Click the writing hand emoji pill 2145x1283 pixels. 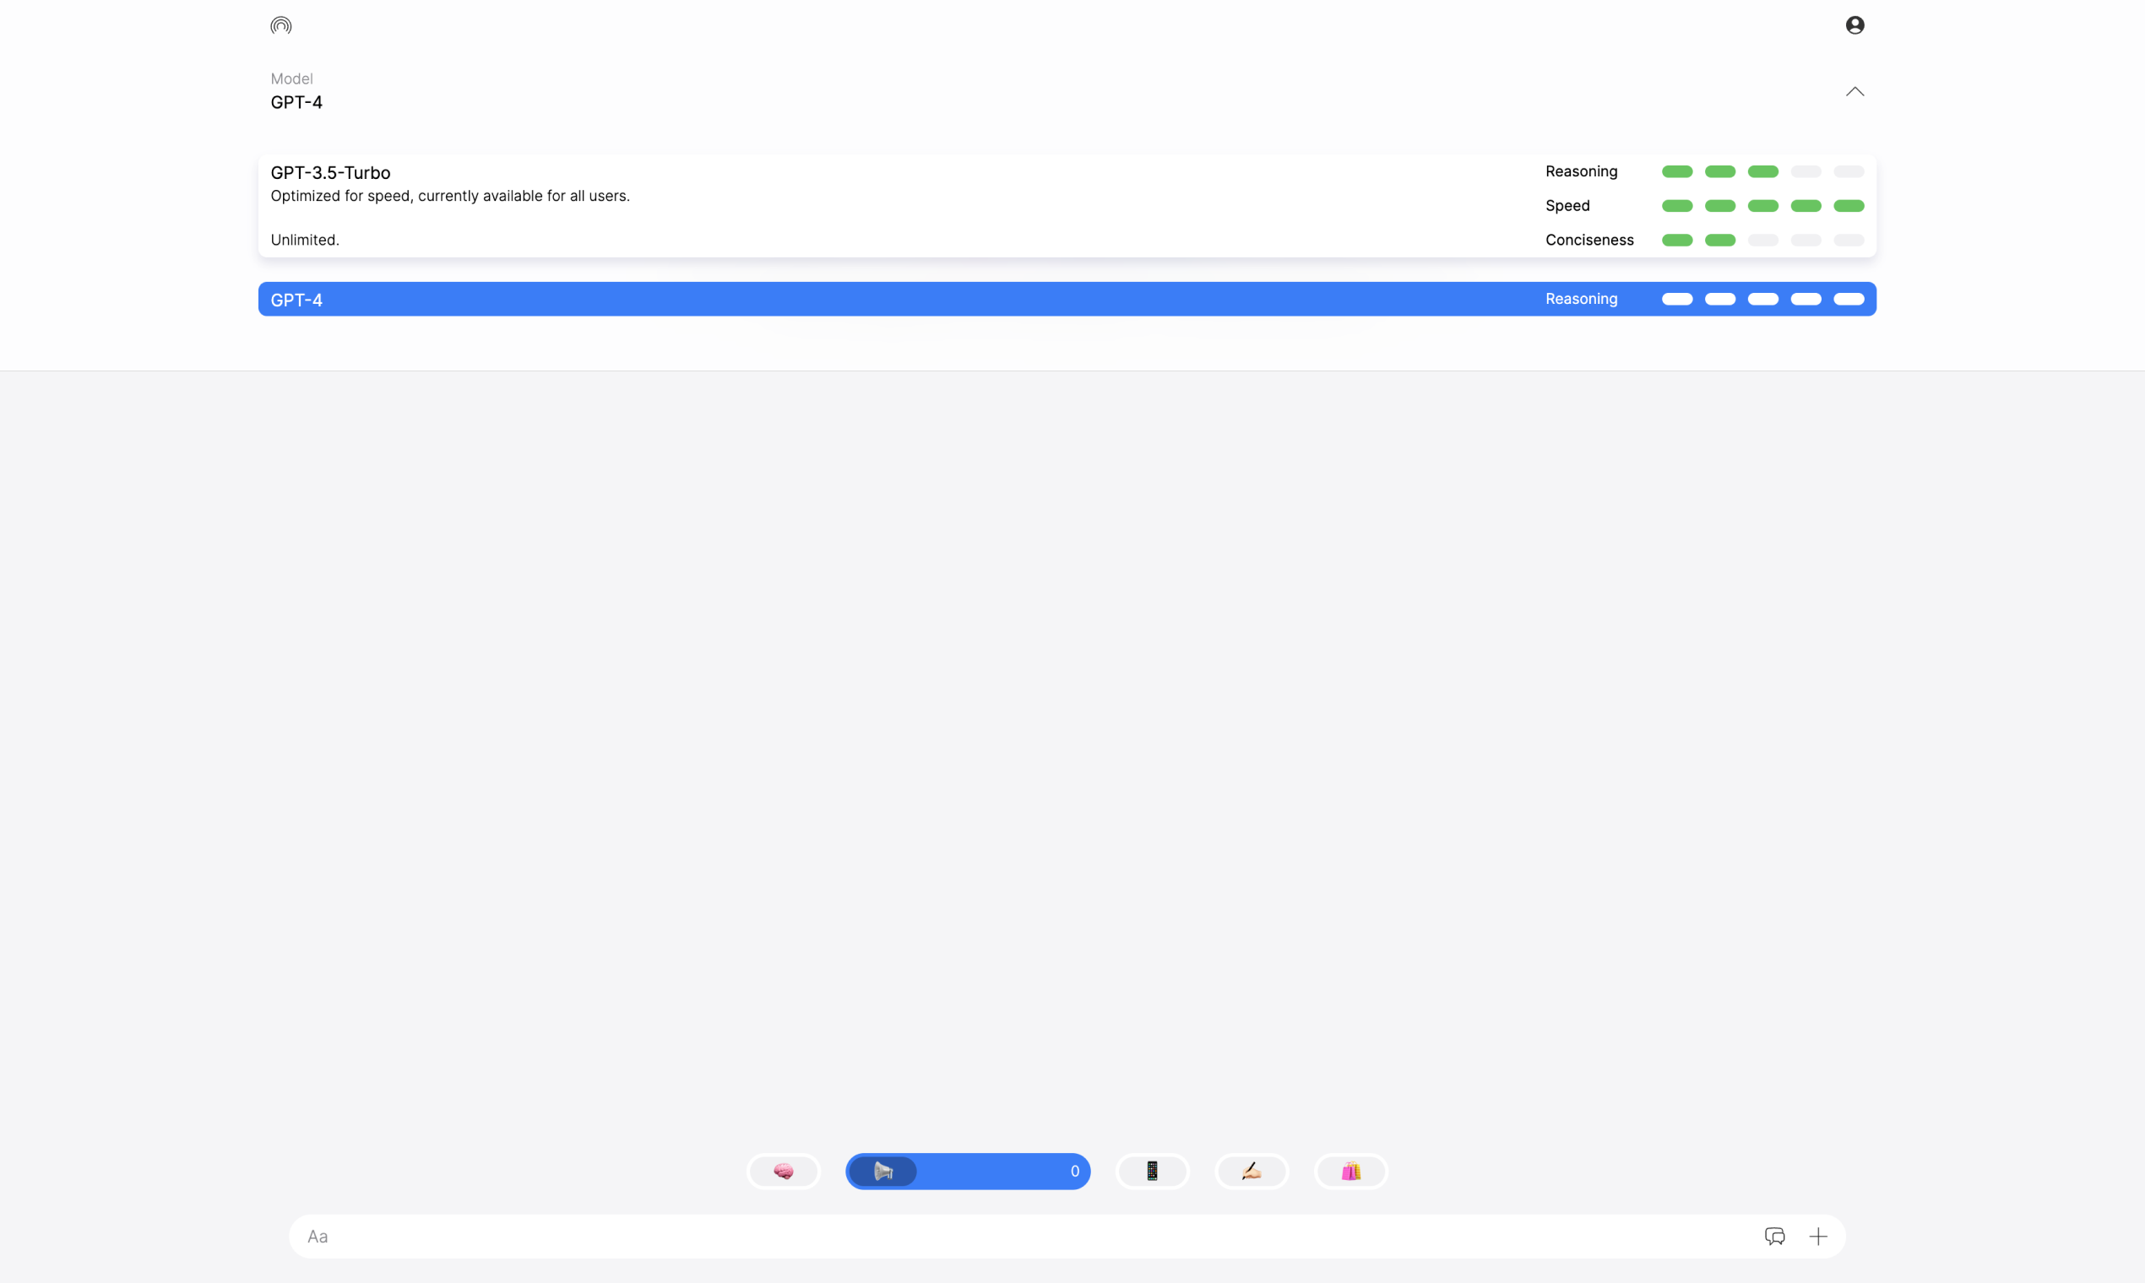pos(1252,1172)
